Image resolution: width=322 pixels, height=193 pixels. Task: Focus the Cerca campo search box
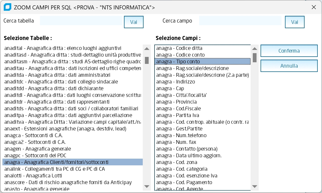[240, 21]
